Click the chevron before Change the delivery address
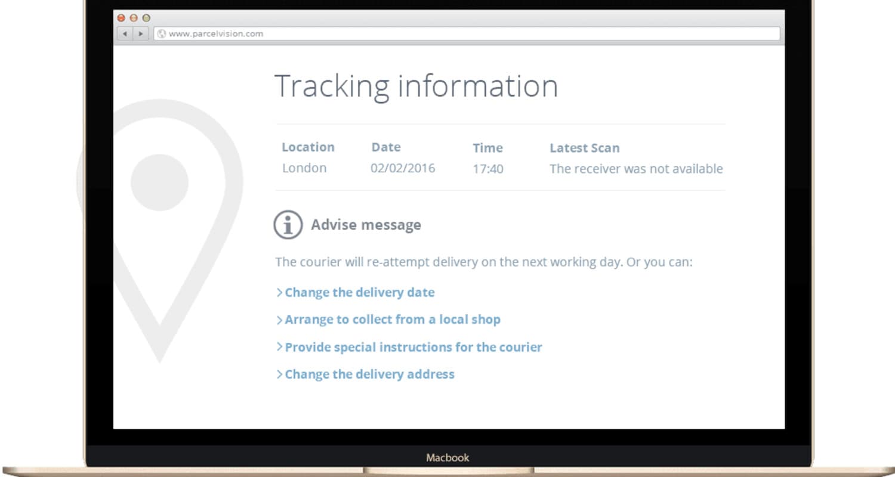895x477 pixels. click(x=279, y=374)
